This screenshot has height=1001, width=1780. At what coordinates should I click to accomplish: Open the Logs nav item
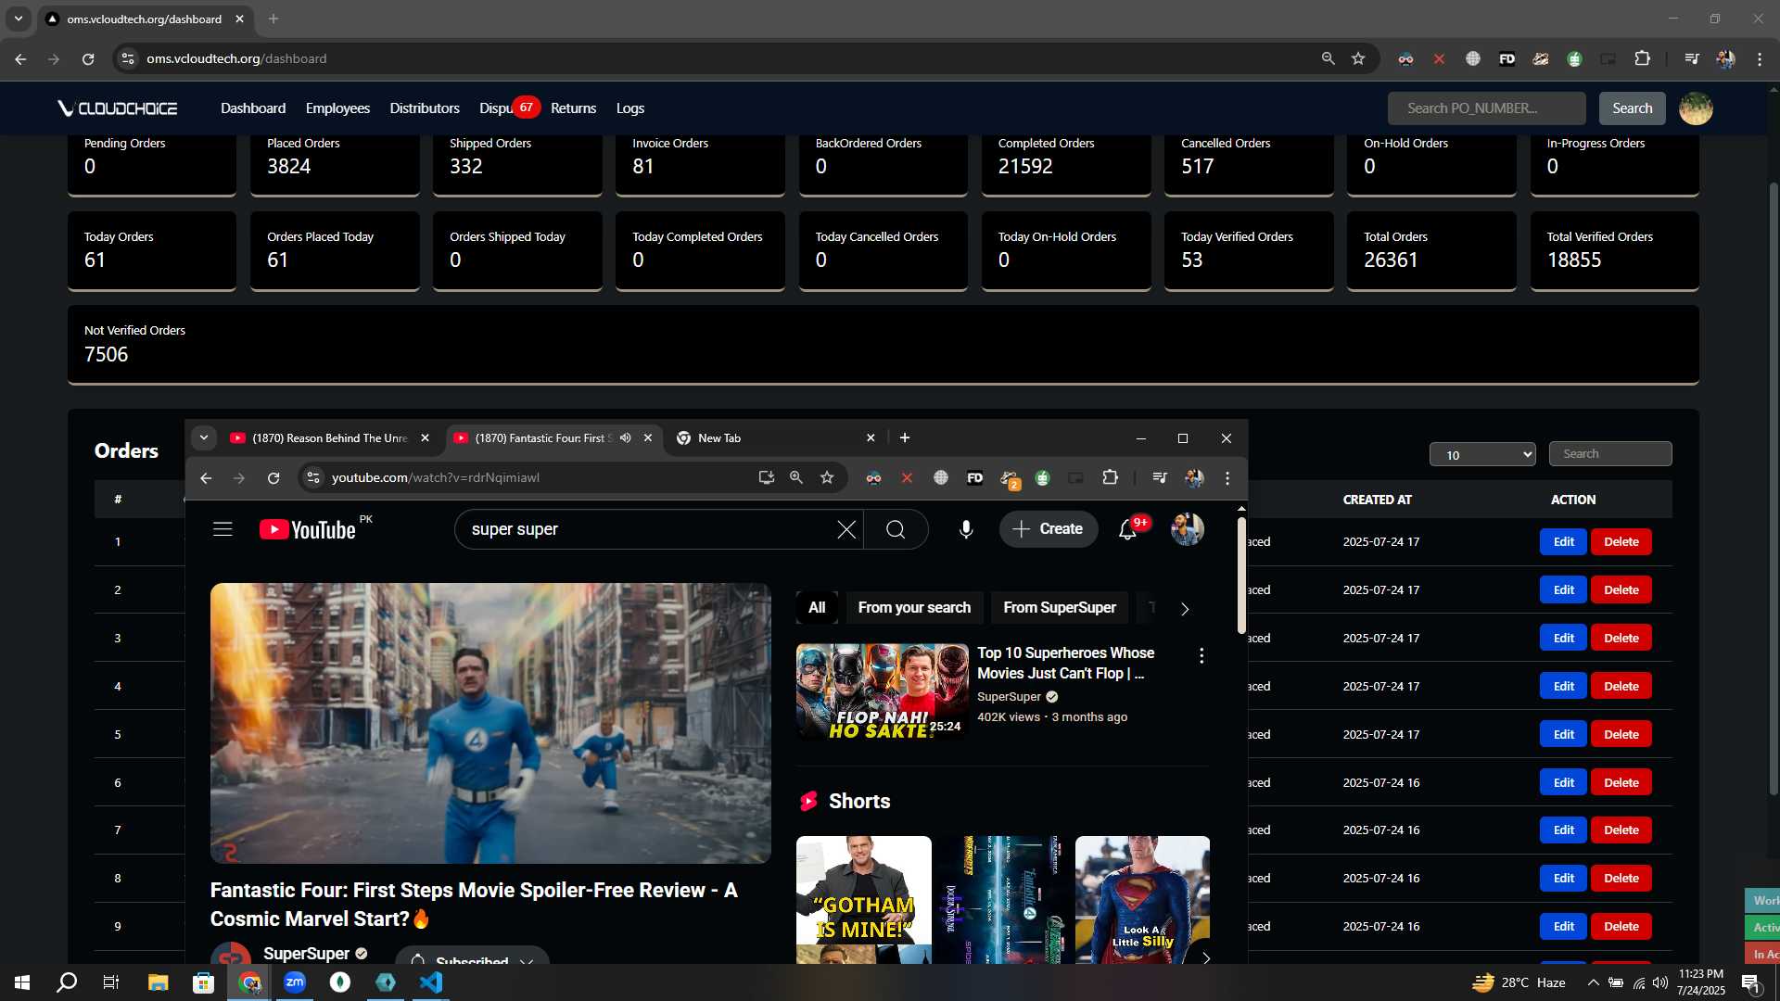point(630,108)
